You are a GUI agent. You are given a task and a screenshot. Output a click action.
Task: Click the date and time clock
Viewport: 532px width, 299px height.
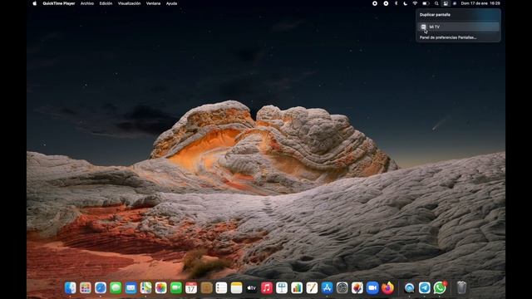pyautogui.click(x=480, y=3)
